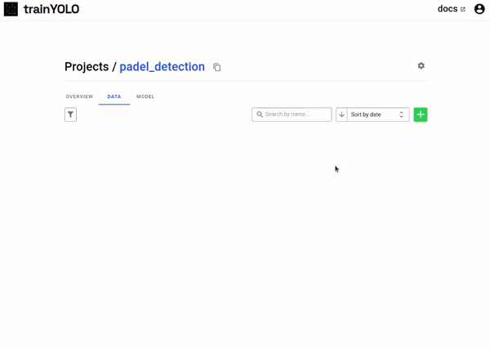Toggle sort direction with the down arrow
This screenshot has width=490, height=349.
[341, 114]
